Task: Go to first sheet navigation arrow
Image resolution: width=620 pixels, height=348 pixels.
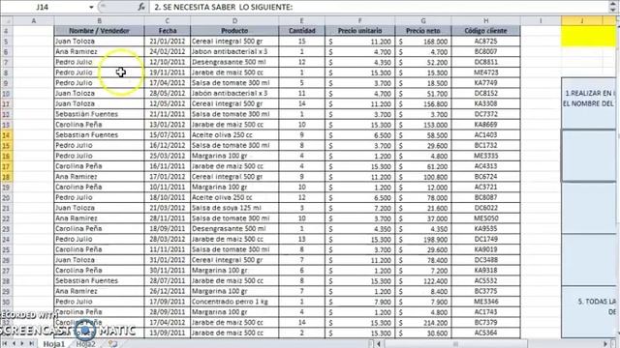Action: 5,344
